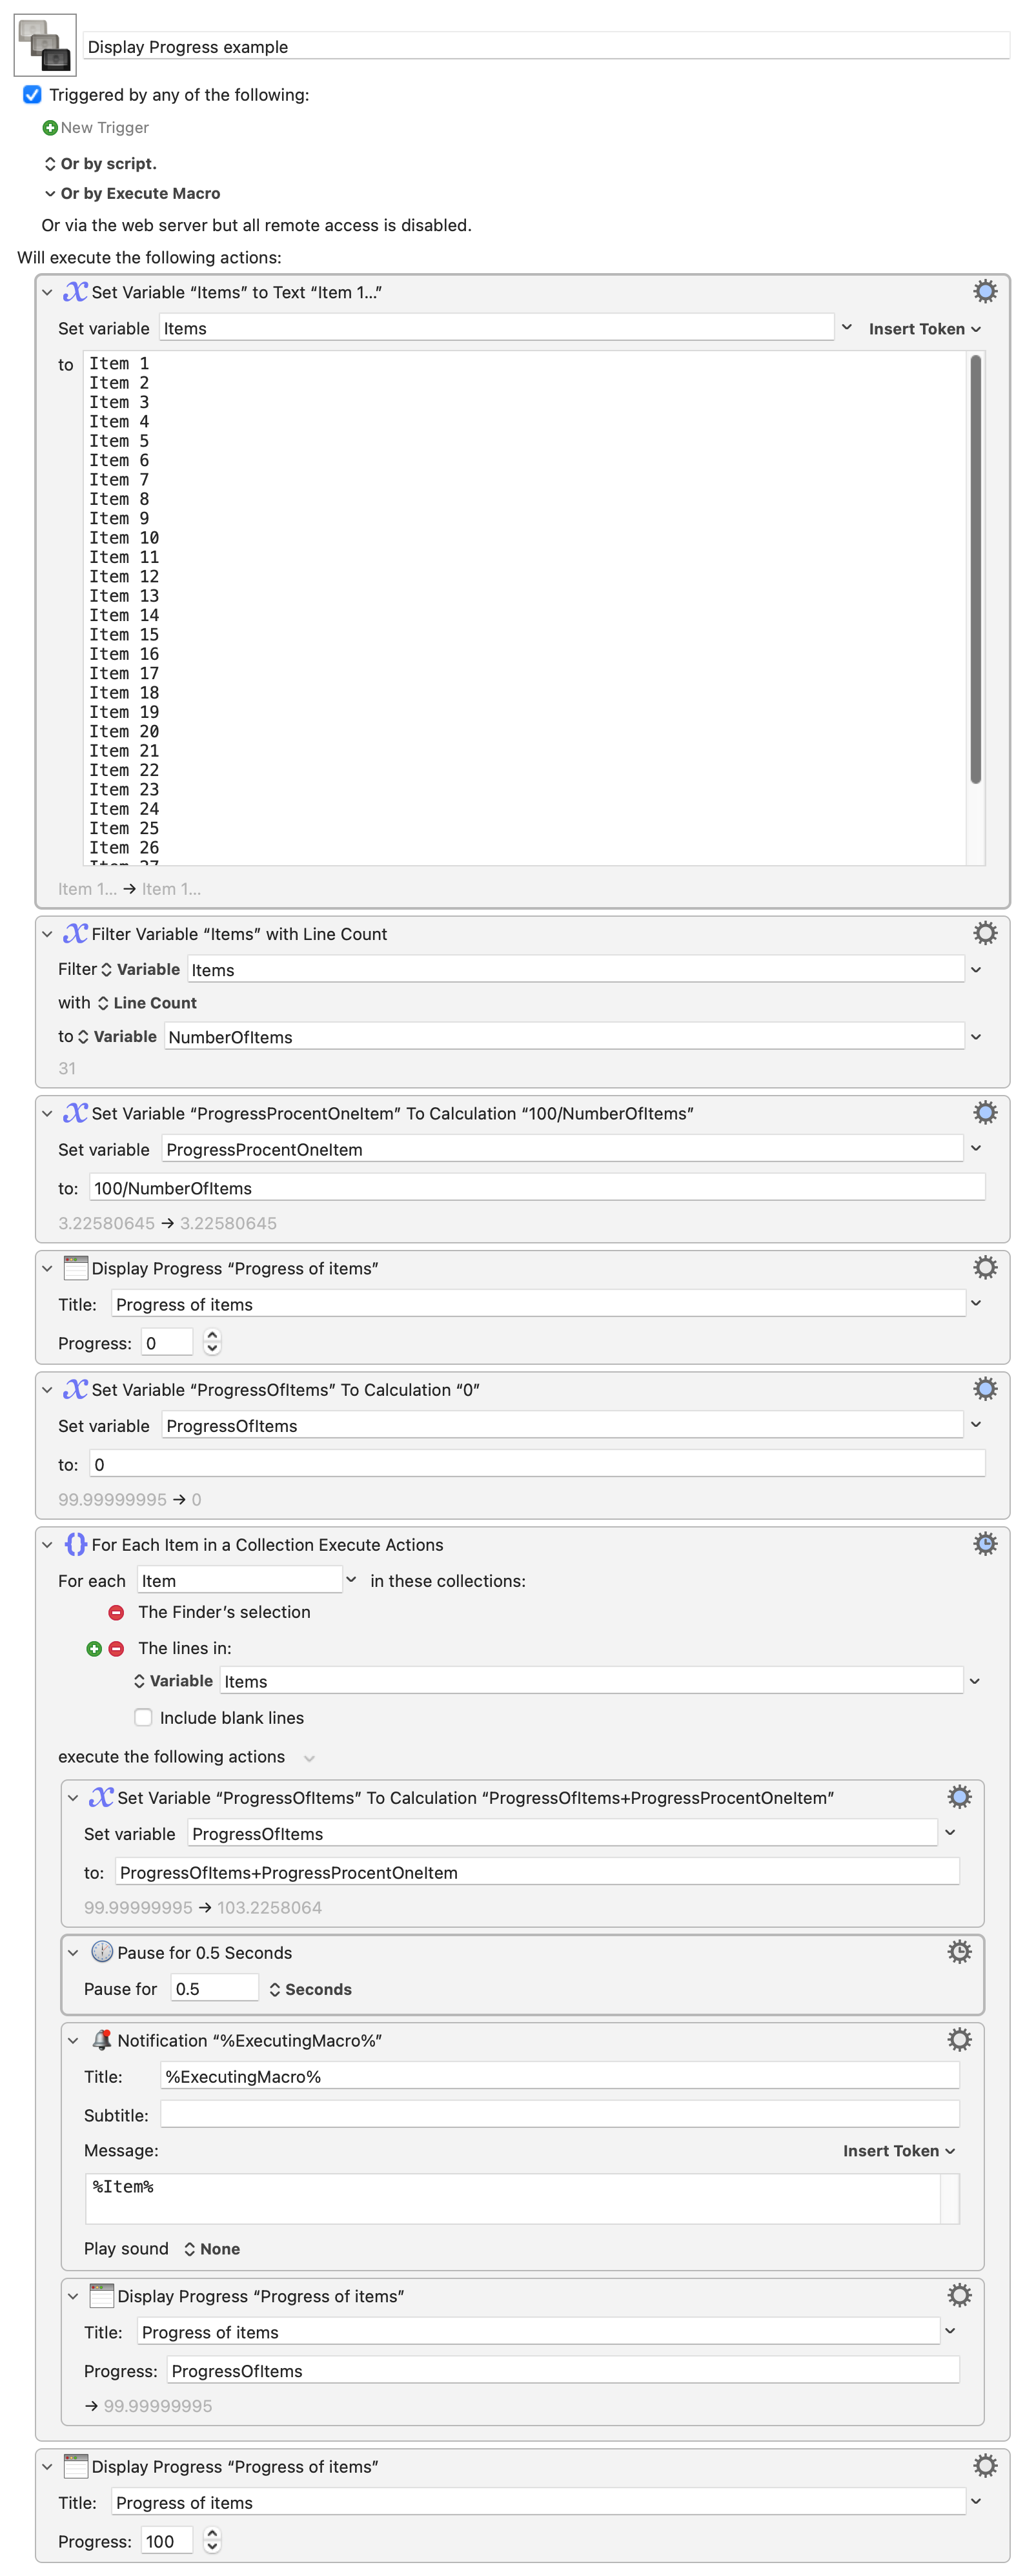Open variable dropdown next to Items name field

847,327
